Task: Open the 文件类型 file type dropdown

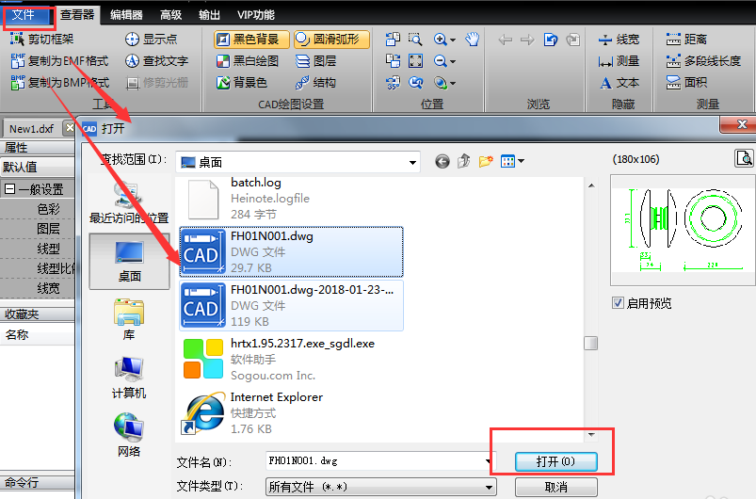Action: pyautogui.click(x=489, y=487)
